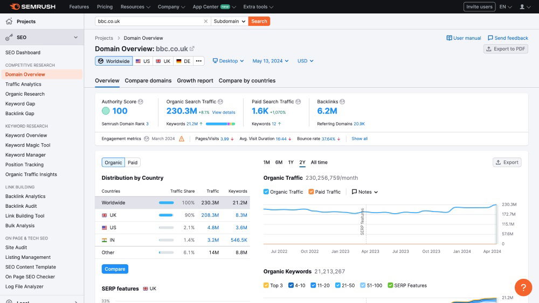Click the orange help question mark button

(523, 287)
